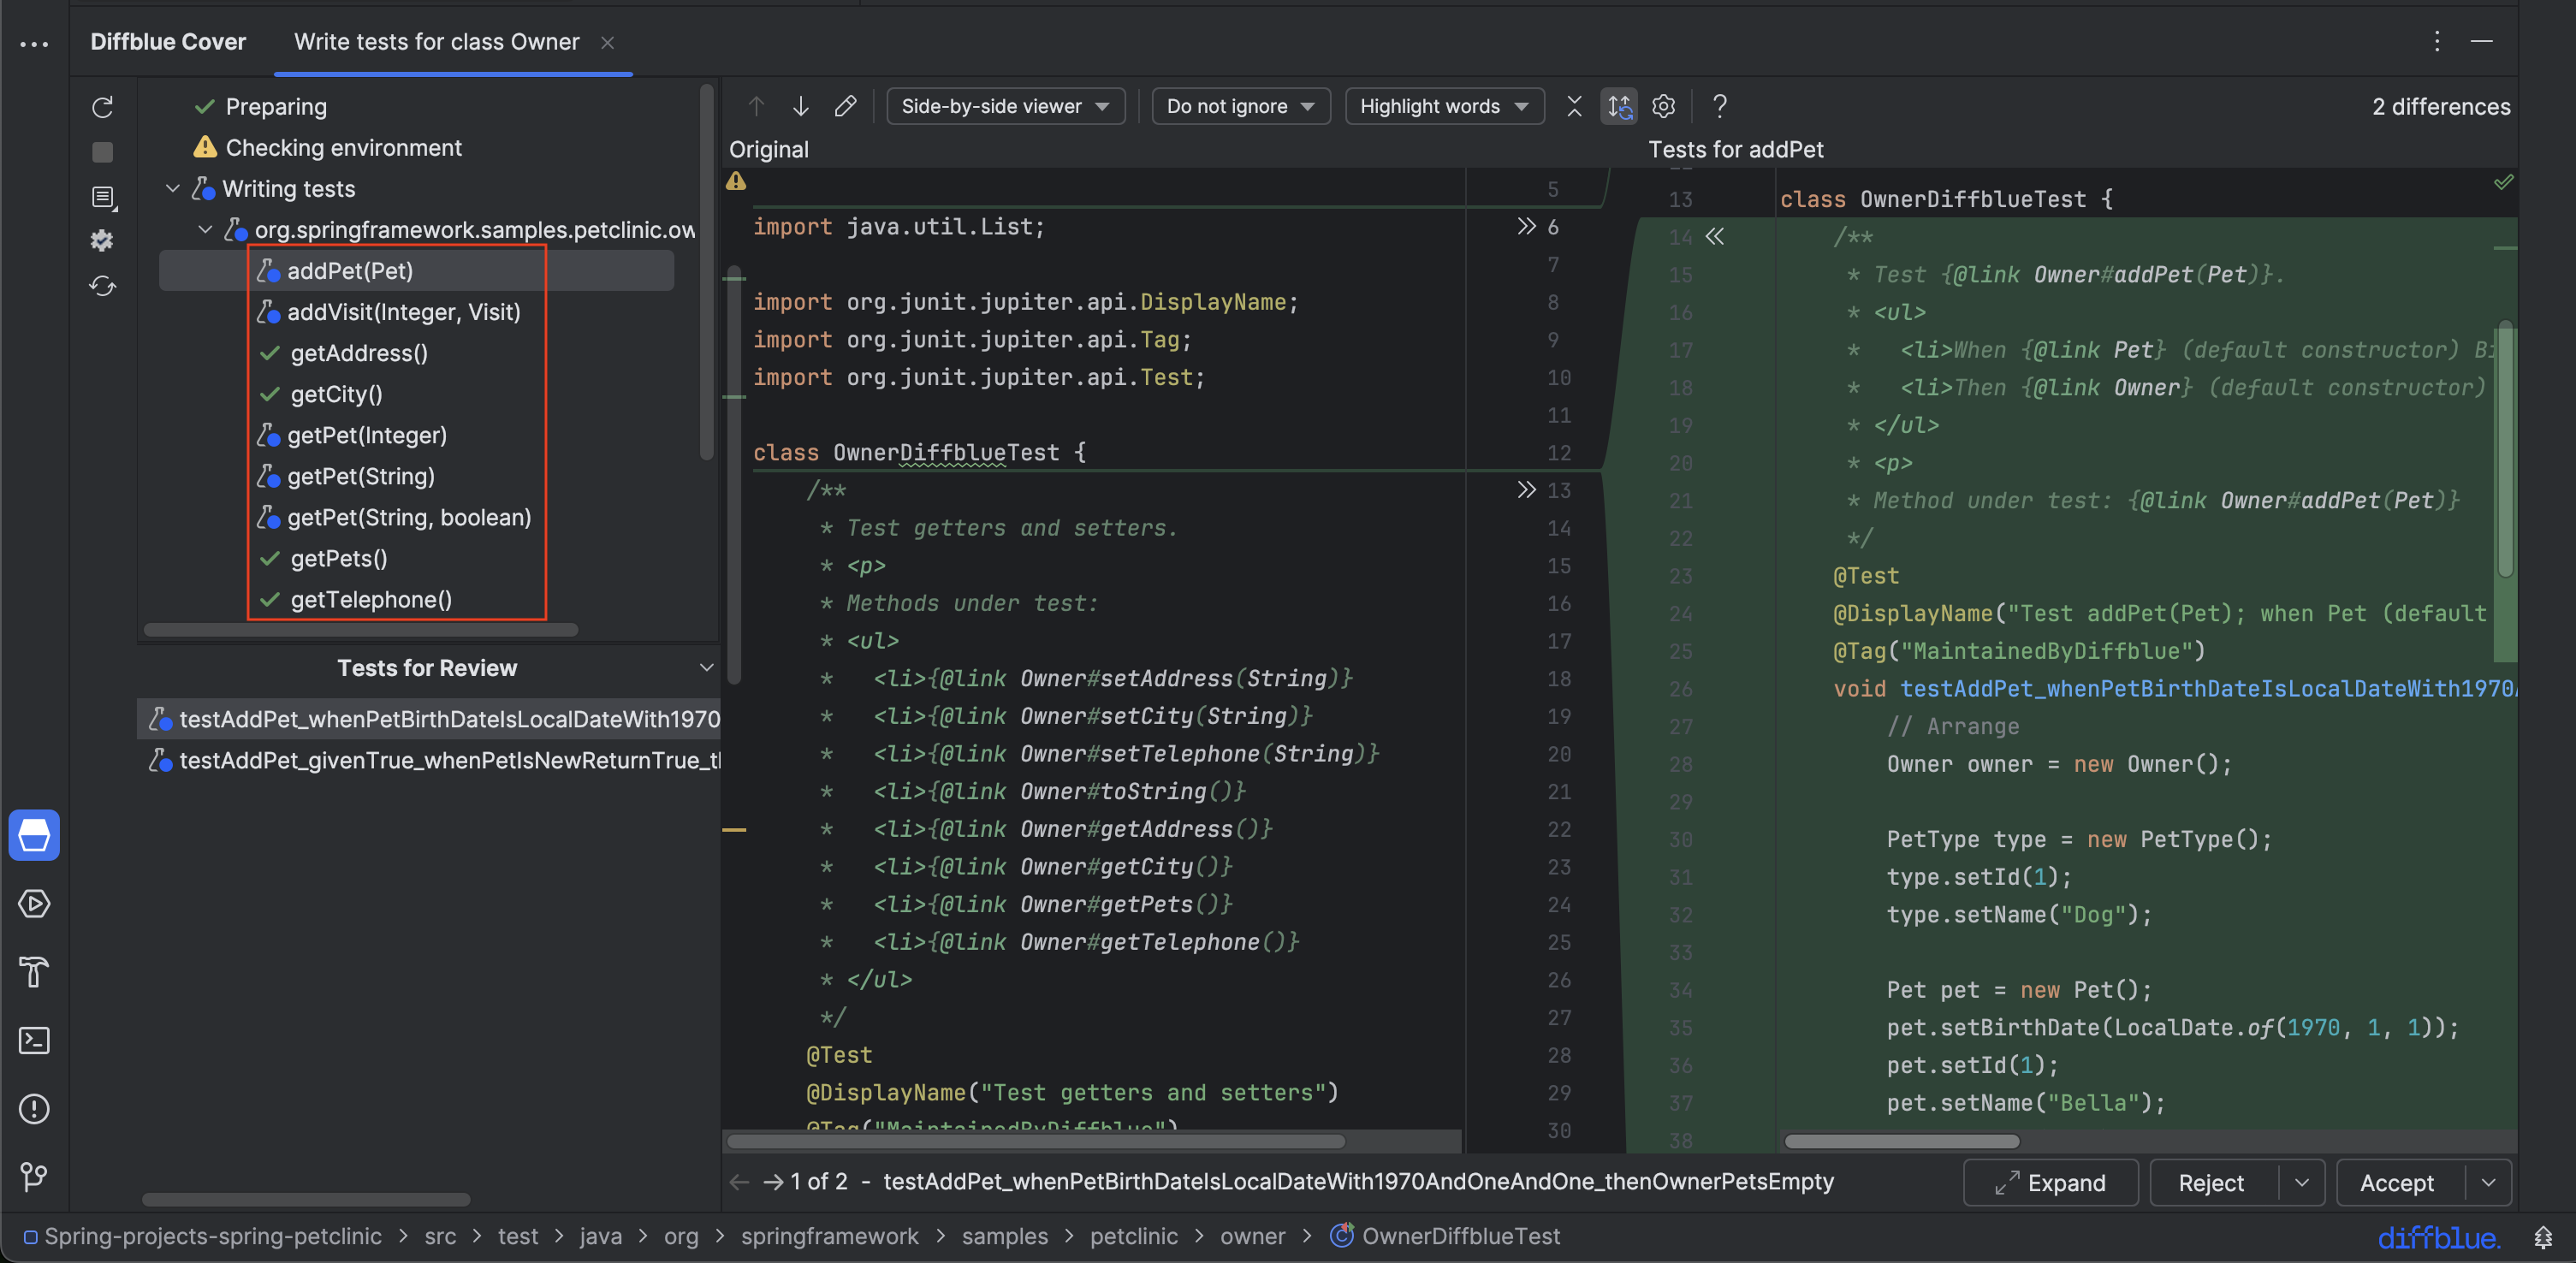Click the Reject button
The width and height of the screenshot is (2576, 1263).
coord(2211,1183)
